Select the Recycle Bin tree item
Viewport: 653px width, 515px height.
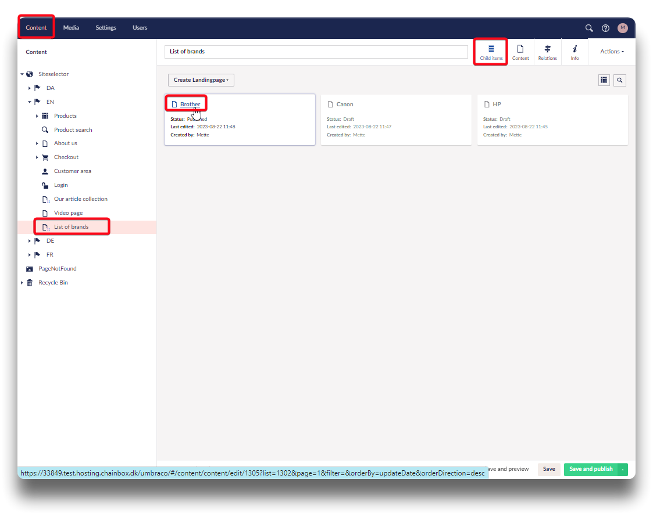point(53,283)
